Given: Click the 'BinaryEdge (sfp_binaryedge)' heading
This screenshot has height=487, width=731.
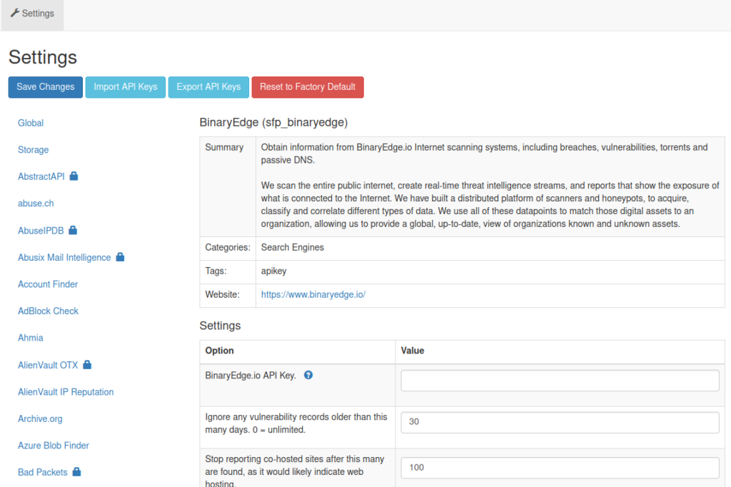Looking at the screenshot, I should pos(273,122).
